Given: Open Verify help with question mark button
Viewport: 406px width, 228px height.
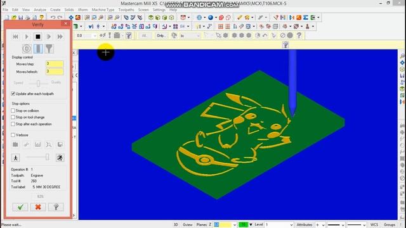Looking at the screenshot, I should click(x=56, y=207).
